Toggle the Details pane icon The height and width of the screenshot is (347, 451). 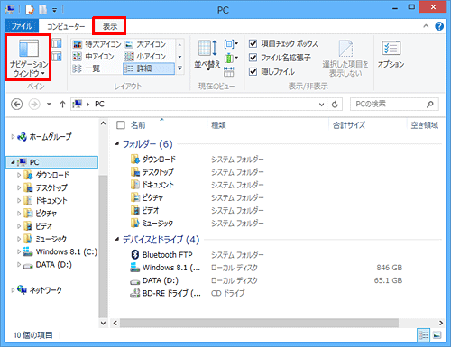pos(57,56)
